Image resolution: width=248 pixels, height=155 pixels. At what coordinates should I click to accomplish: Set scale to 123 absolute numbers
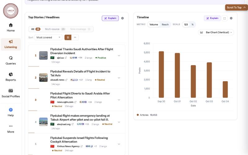coord(186,24)
